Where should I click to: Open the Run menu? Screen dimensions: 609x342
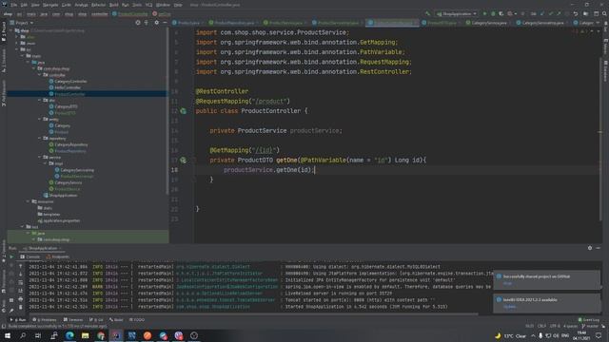(125, 5)
